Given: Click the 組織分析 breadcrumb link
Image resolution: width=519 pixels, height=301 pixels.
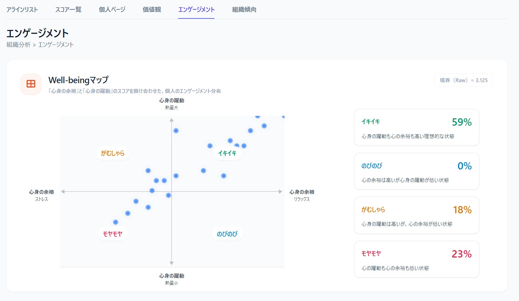Looking at the screenshot, I should coord(18,45).
